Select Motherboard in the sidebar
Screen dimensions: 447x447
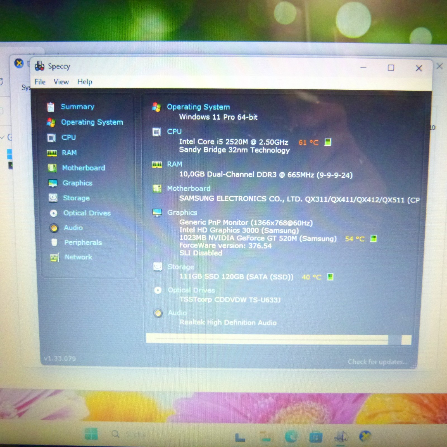click(x=84, y=168)
